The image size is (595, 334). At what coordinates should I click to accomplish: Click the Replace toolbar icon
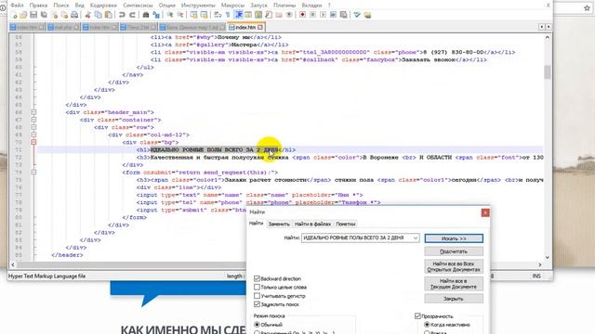tap(156, 15)
